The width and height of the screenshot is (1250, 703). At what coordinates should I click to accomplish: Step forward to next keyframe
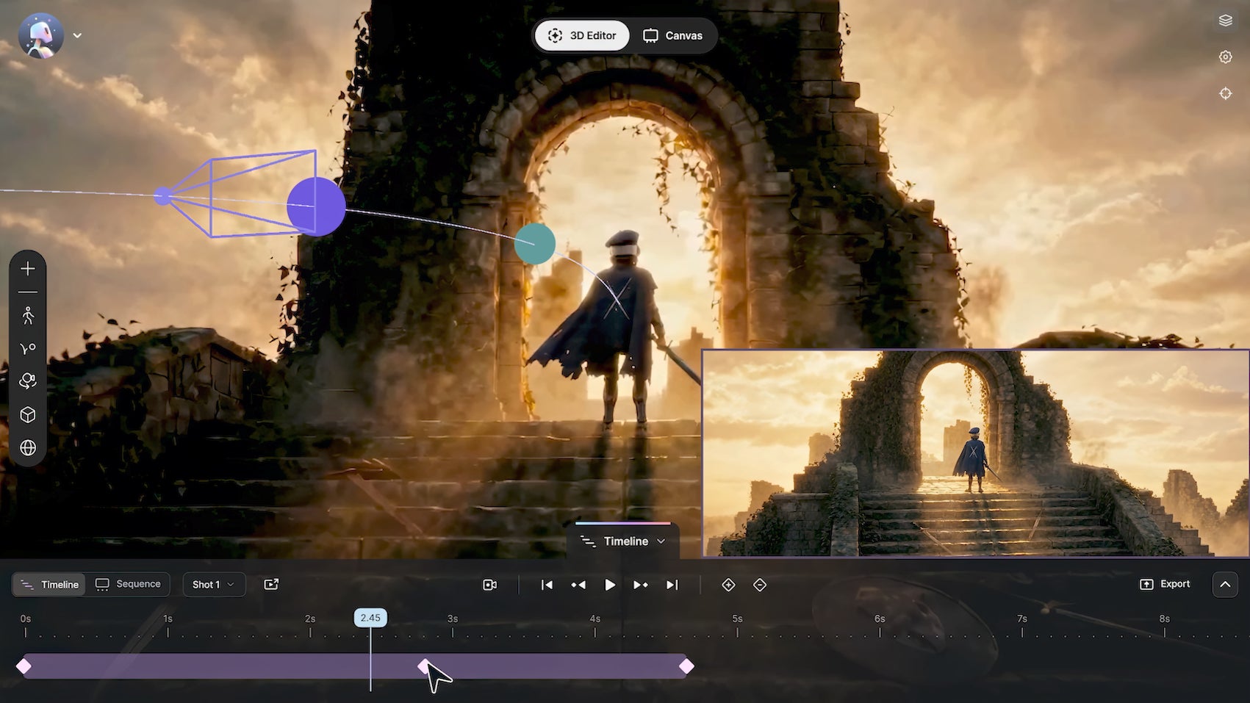[x=641, y=585]
